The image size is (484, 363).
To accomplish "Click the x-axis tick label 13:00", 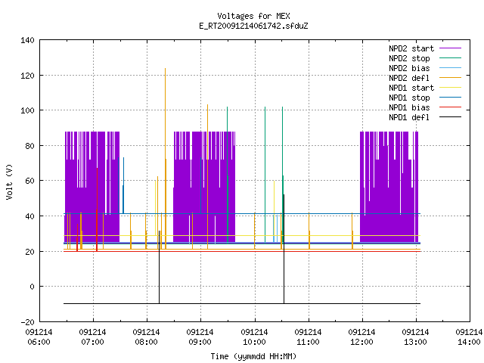I will point(415,343).
